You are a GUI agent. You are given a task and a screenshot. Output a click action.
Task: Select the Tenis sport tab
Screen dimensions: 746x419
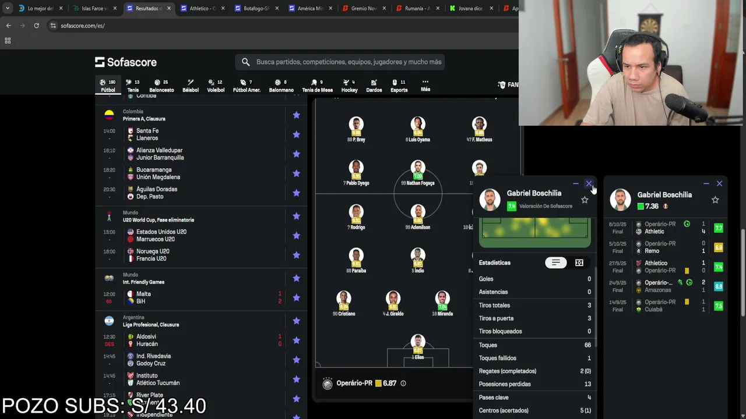click(x=133, y=86)
